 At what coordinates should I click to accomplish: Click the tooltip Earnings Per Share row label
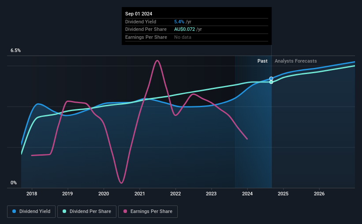point(146,37)
